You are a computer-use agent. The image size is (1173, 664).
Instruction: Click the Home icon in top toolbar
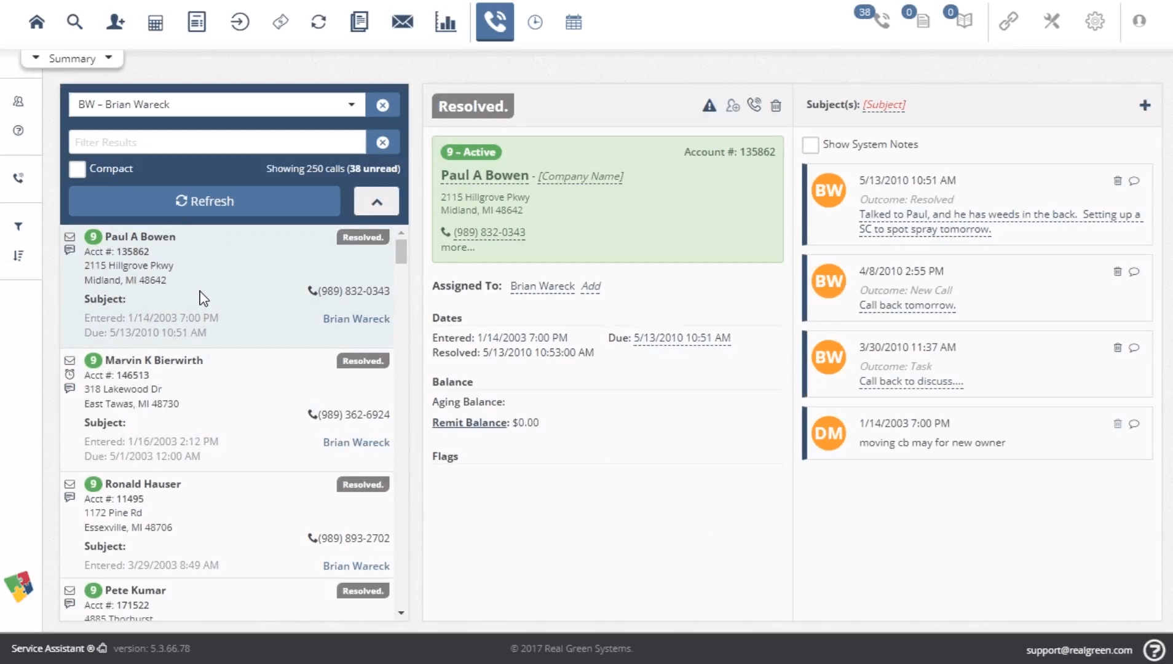click(x=37, y=22)
